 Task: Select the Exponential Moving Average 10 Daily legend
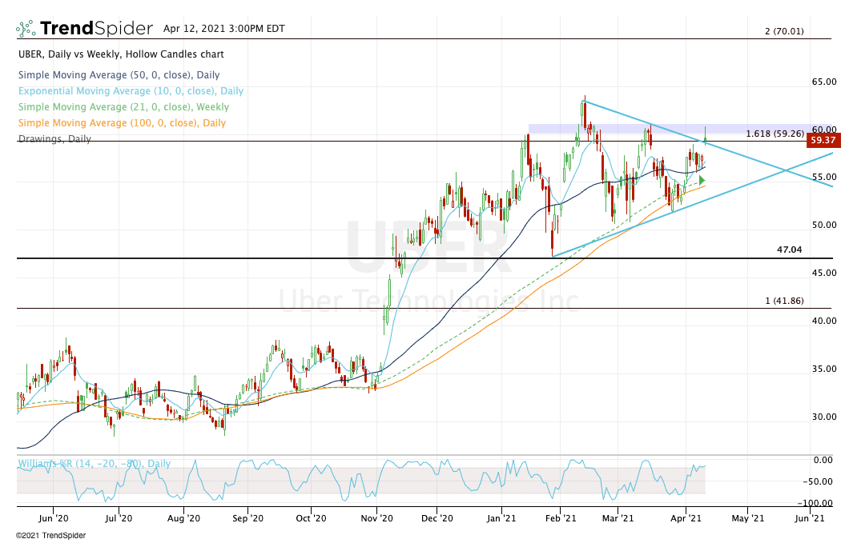pos(131,90)
